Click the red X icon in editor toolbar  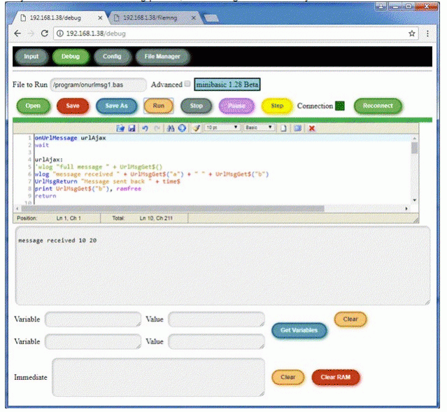pos(312,128)
